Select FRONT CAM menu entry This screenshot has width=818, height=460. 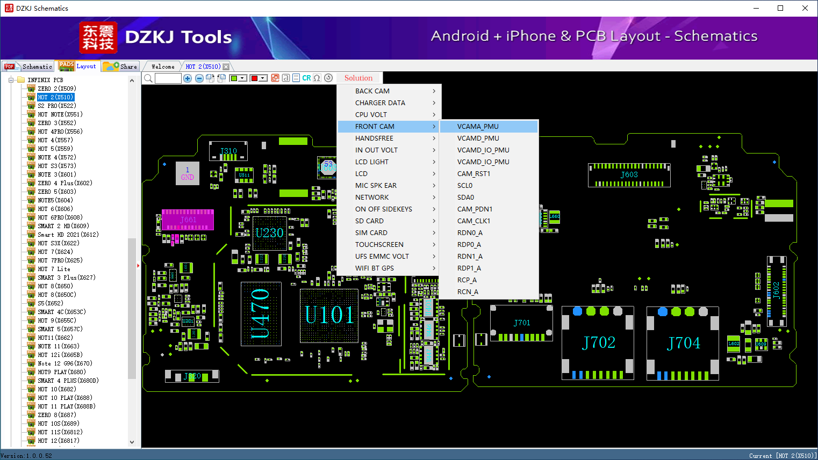coord(389,127)
